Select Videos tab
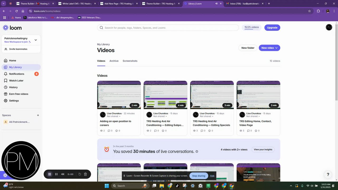This screenshot has height=190, width=338. point(101,61)
